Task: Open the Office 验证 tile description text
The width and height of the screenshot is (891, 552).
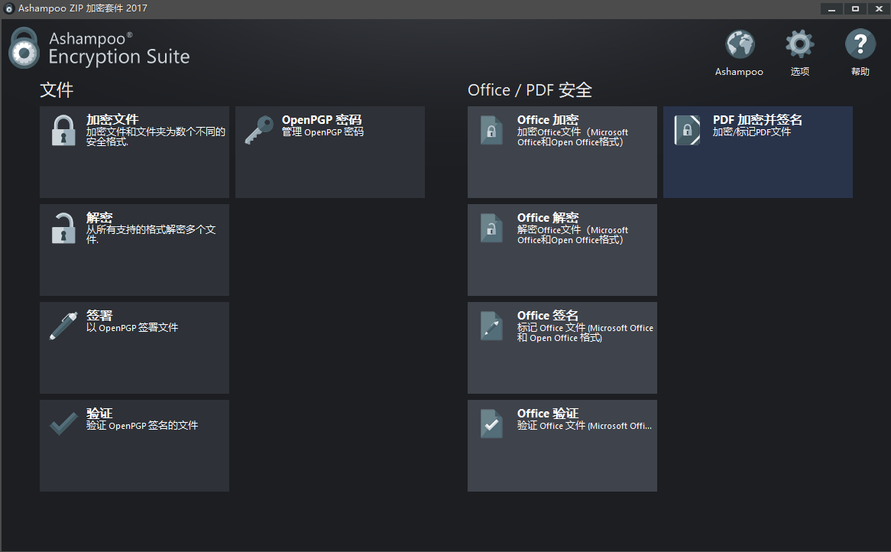Action: pos(585,426)
